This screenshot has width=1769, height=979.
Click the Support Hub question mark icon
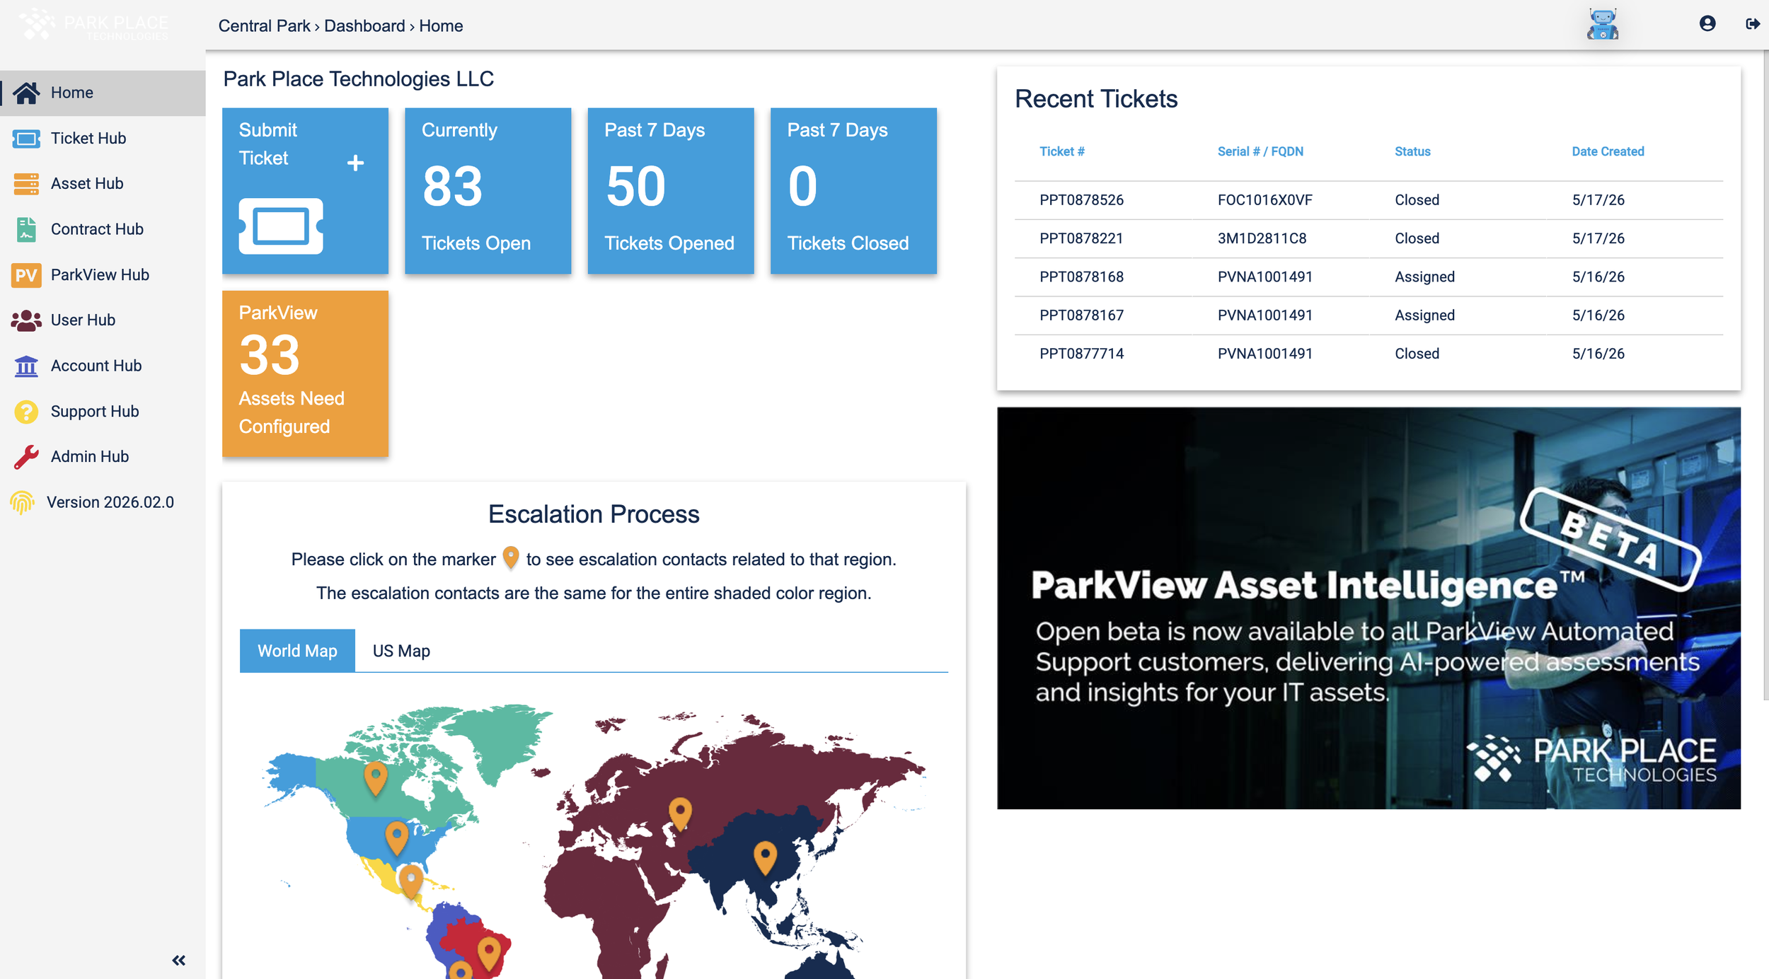[x=26, y=412]
